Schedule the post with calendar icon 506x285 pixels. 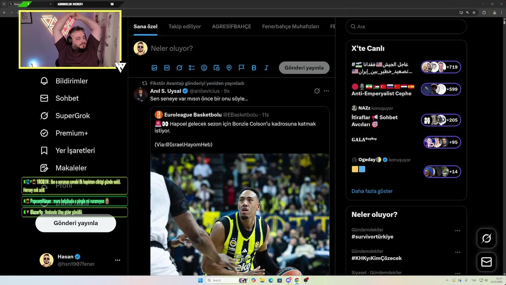(217, 68)
